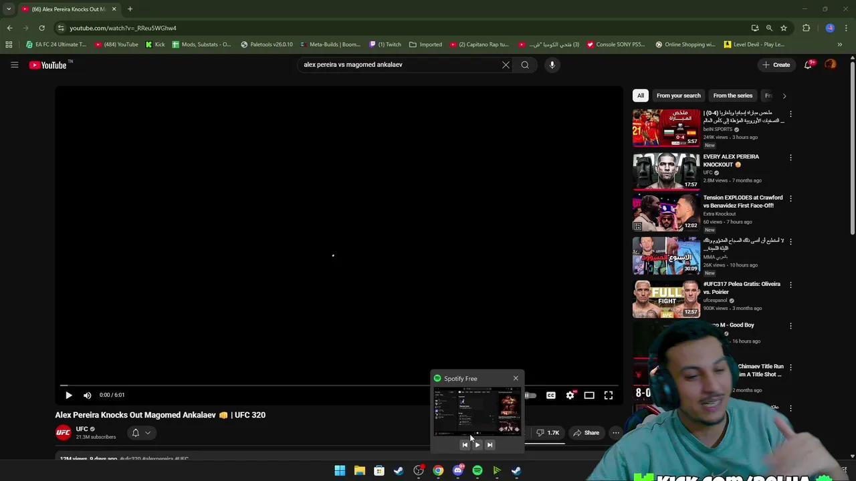Go back with the browser back arrow
The width and height of the screenshot is (856, 481).
click(x=9, y=28)
